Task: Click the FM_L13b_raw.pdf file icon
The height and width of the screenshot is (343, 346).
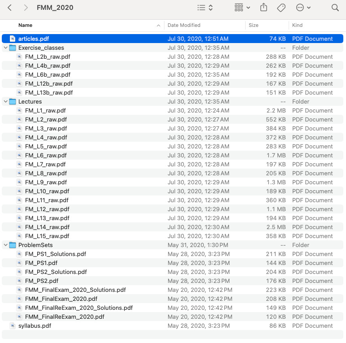Action: coord(19,92)
